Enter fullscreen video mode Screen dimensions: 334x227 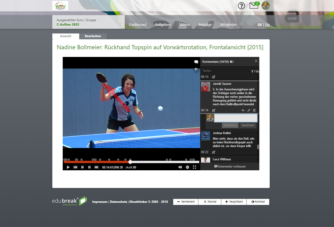point(194,167)
